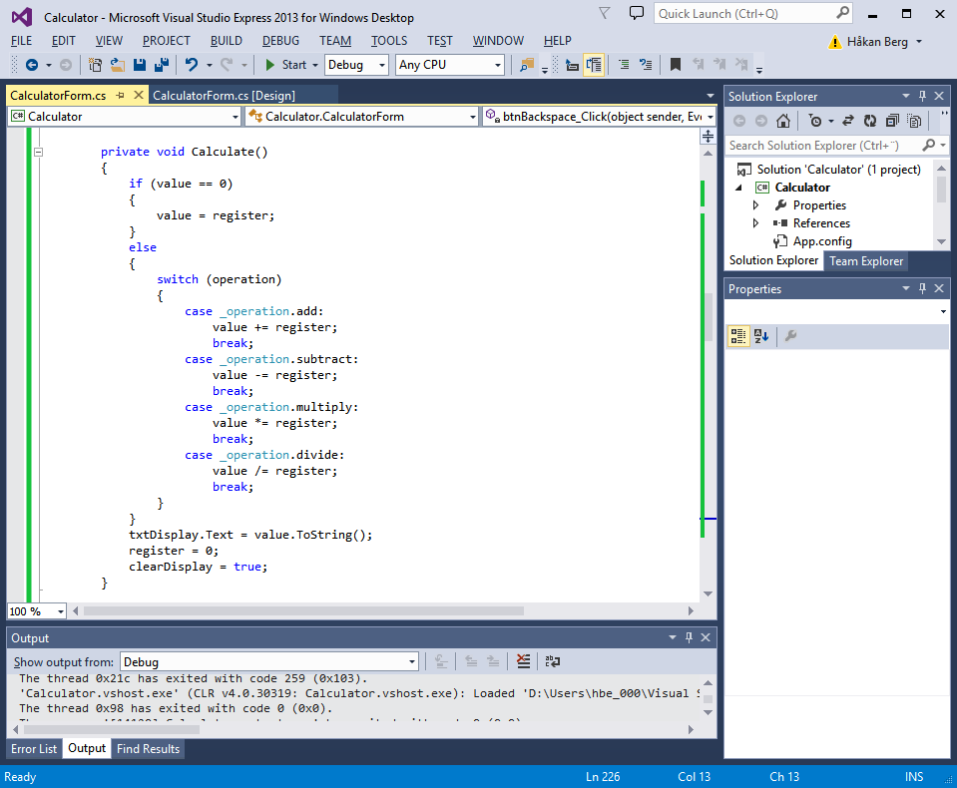
Task: Sort properties alphabetically in Properties panel
Action: pyautogui.click(x=761, y=336)
